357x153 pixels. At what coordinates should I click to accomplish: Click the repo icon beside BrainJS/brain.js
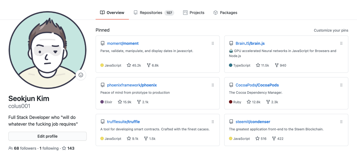tap(231, 43)
